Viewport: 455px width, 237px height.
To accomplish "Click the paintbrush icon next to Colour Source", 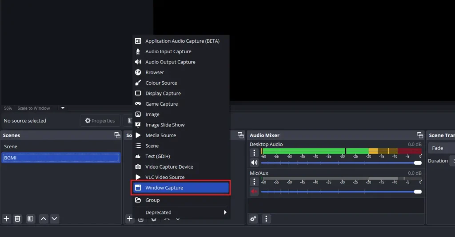I will pos(138,83).
